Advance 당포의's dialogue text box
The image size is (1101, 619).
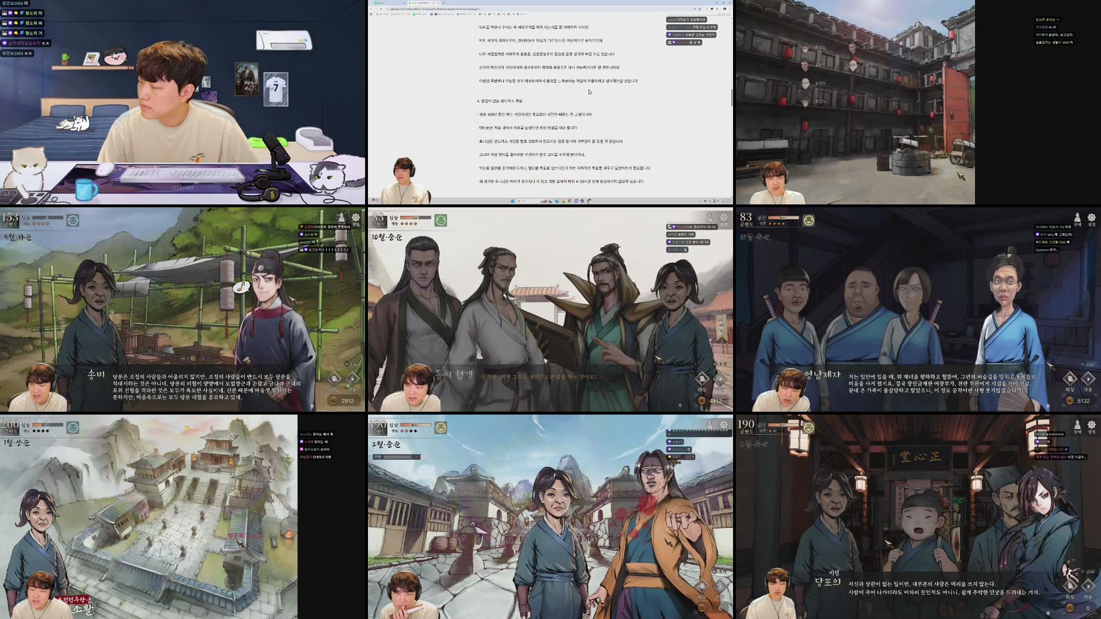[944, 588]
